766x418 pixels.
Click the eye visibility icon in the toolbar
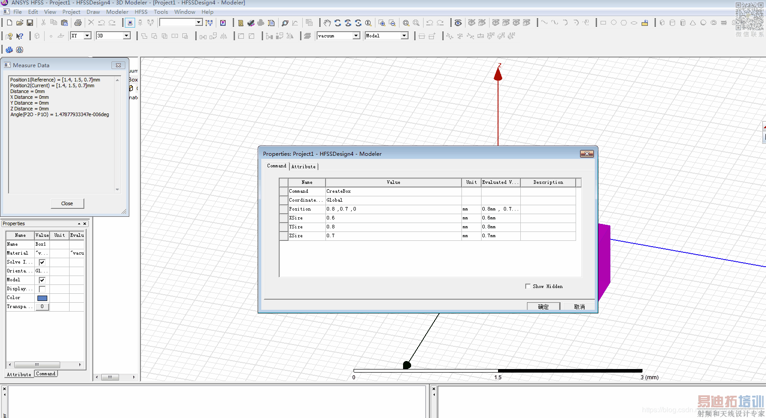point(458,23)
